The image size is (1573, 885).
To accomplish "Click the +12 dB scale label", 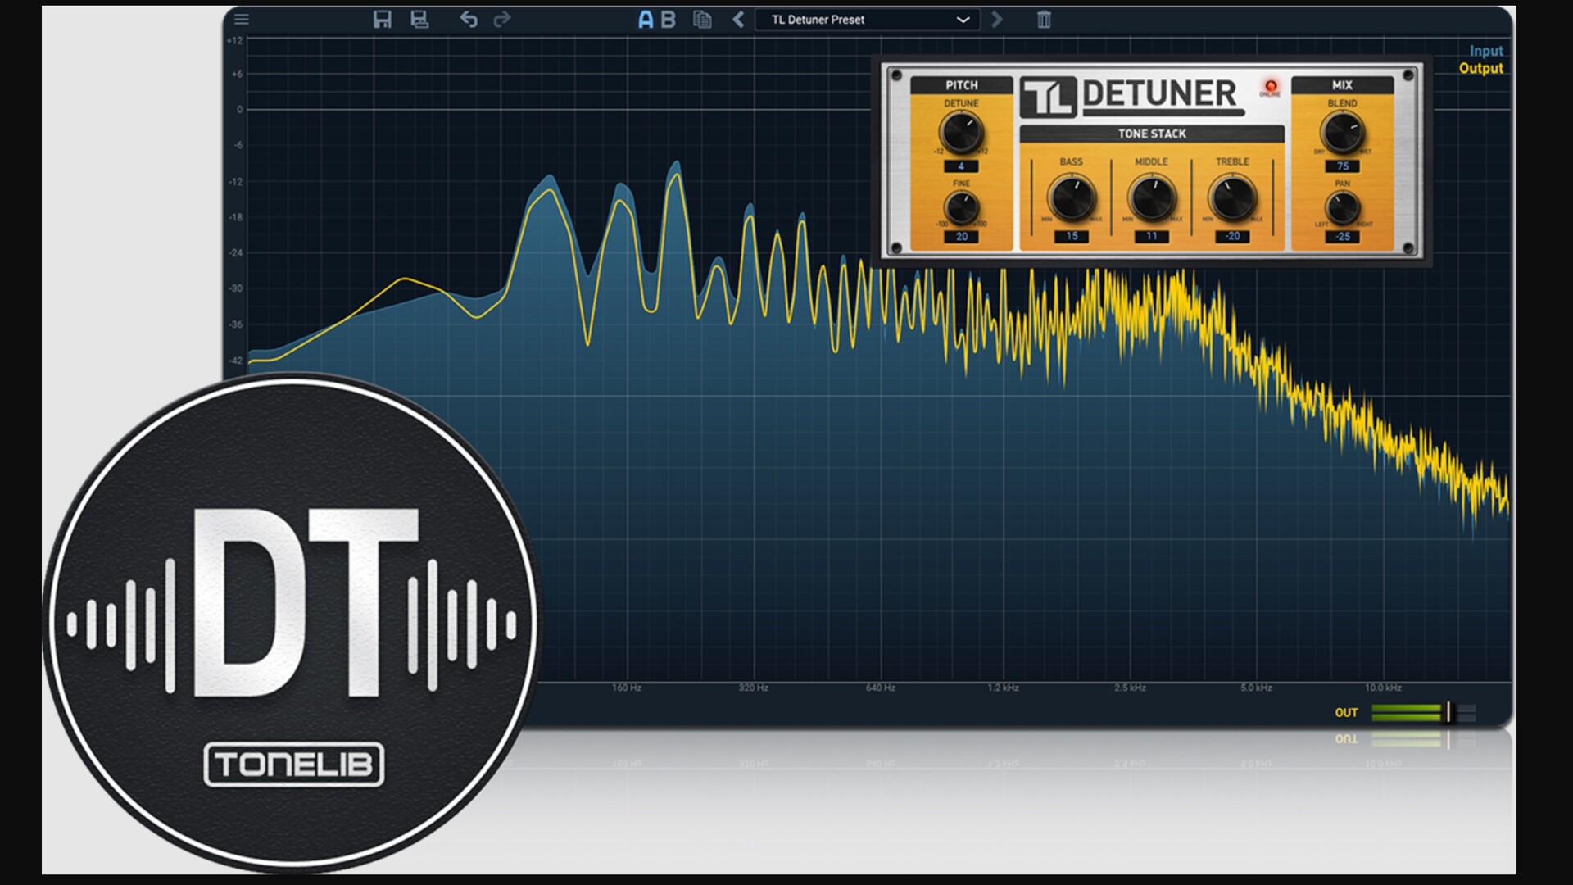I will click(x=235, y=40).
